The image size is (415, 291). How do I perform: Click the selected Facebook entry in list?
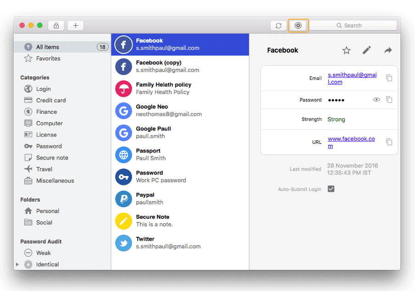180,44
